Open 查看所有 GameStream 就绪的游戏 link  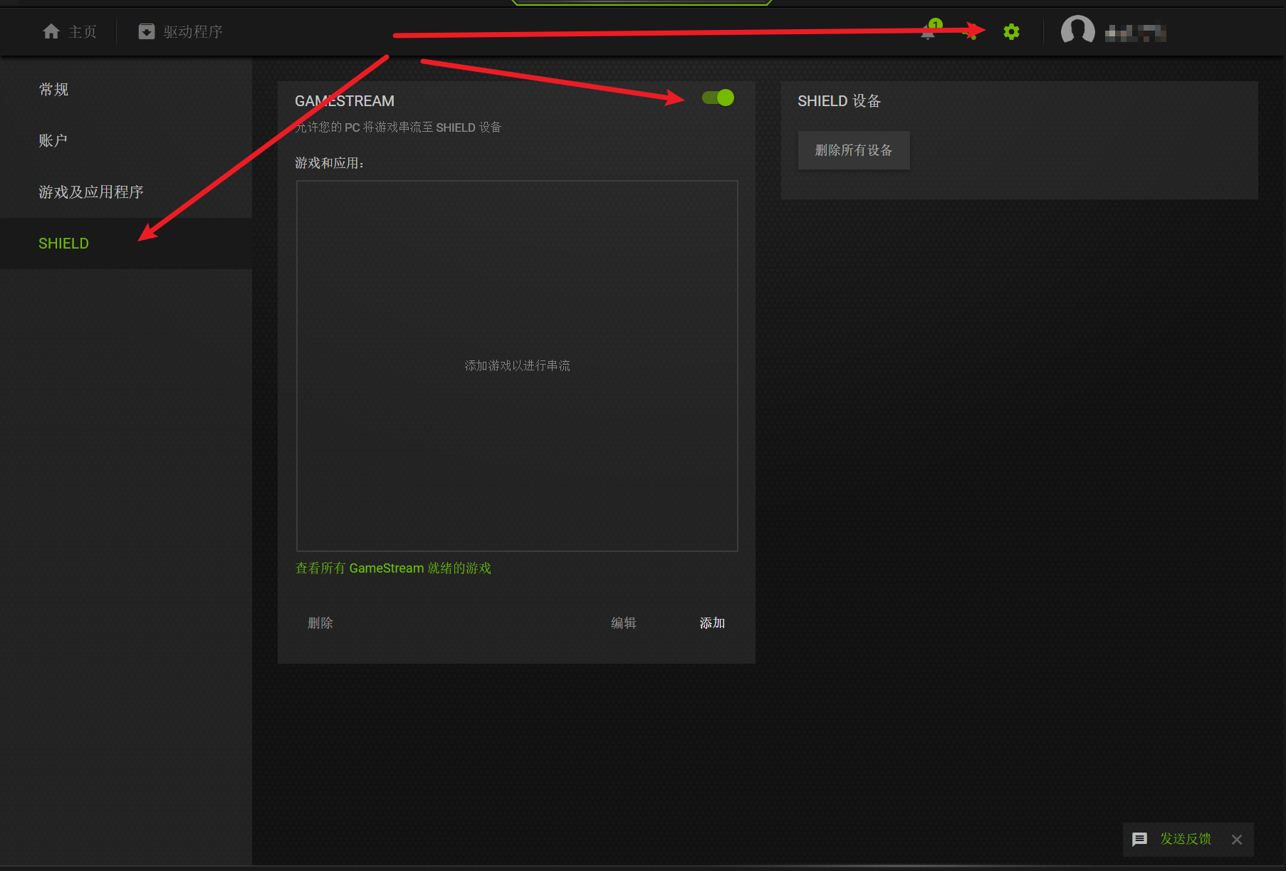393,568
